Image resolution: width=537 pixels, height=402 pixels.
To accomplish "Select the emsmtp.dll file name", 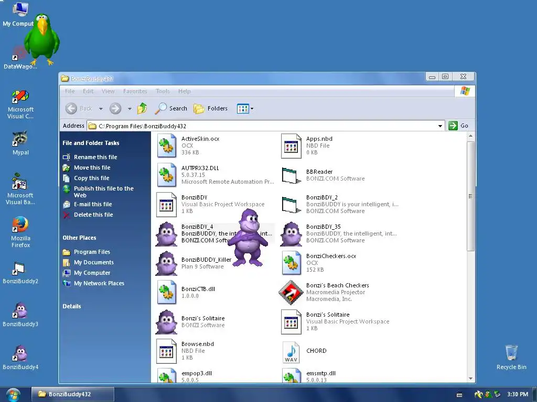I will click(321, 373).
